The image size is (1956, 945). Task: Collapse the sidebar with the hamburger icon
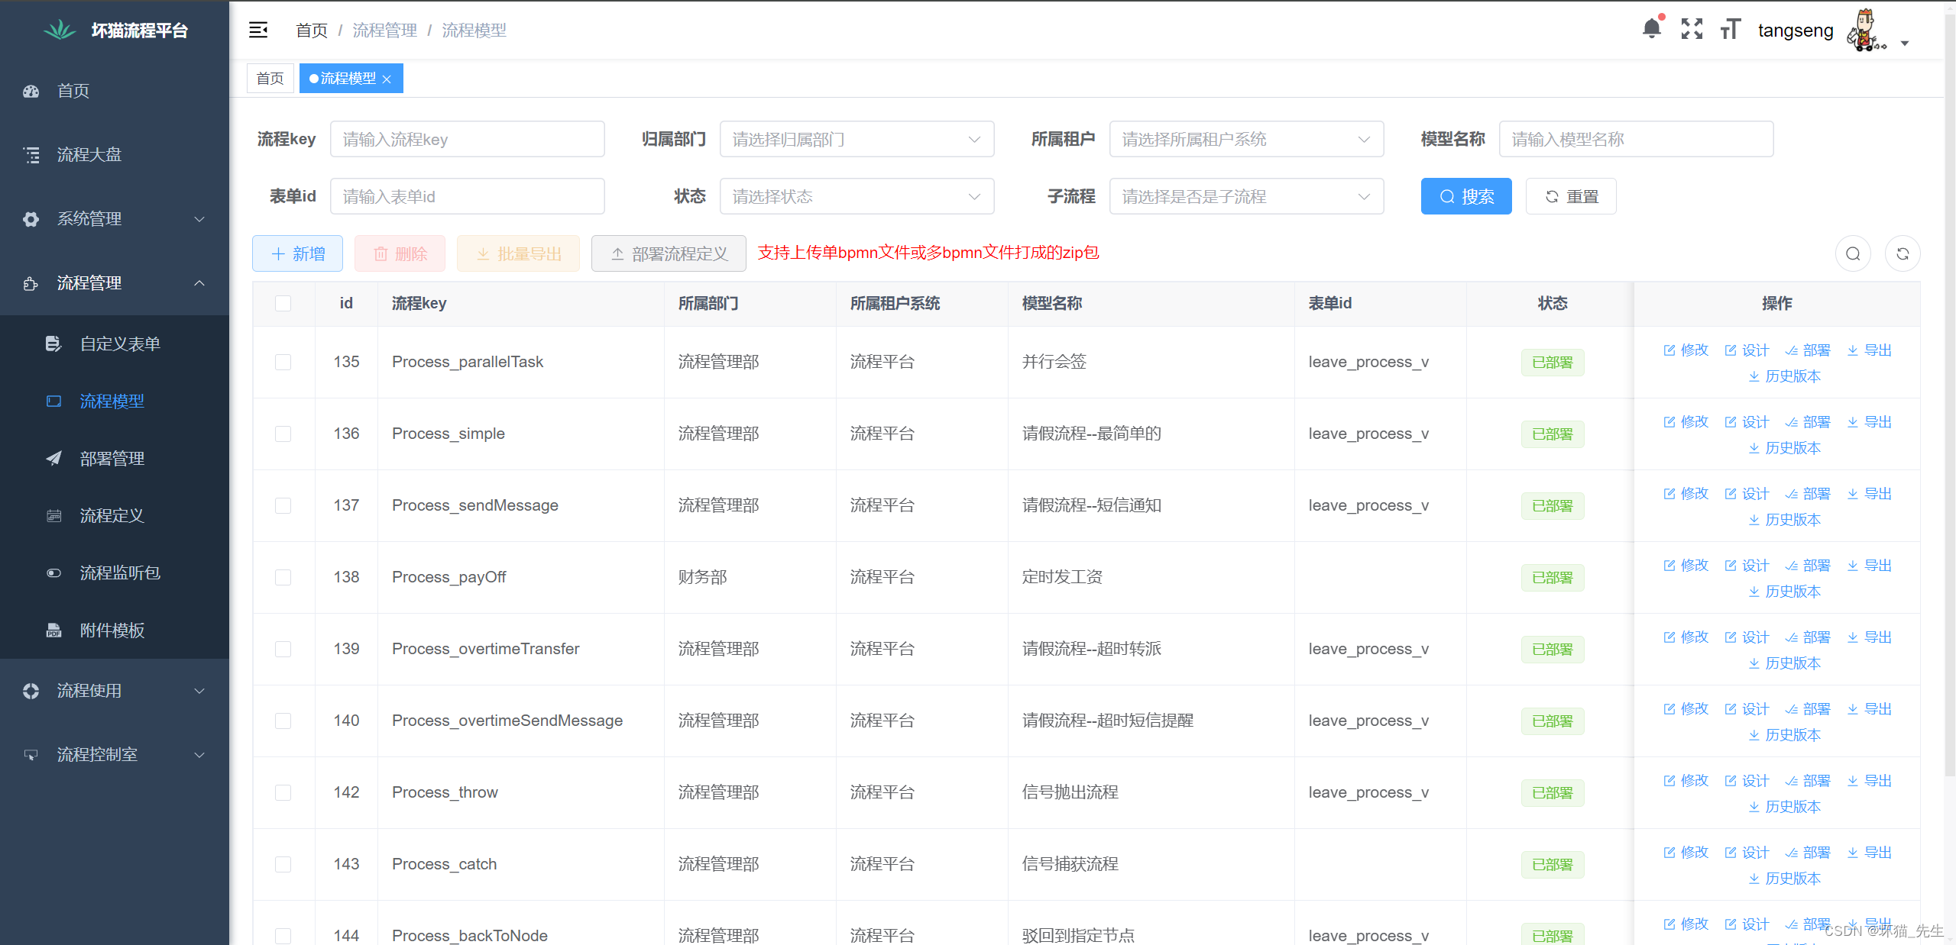[258, 30]
